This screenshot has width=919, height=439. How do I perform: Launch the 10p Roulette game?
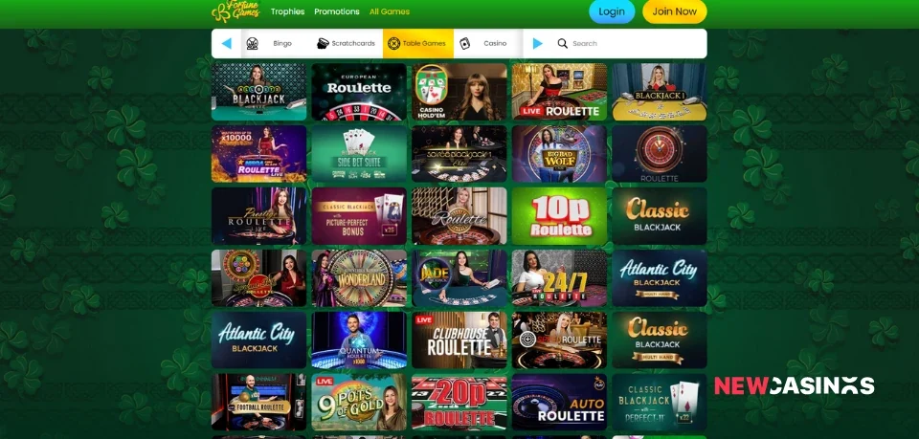(560, 216)
